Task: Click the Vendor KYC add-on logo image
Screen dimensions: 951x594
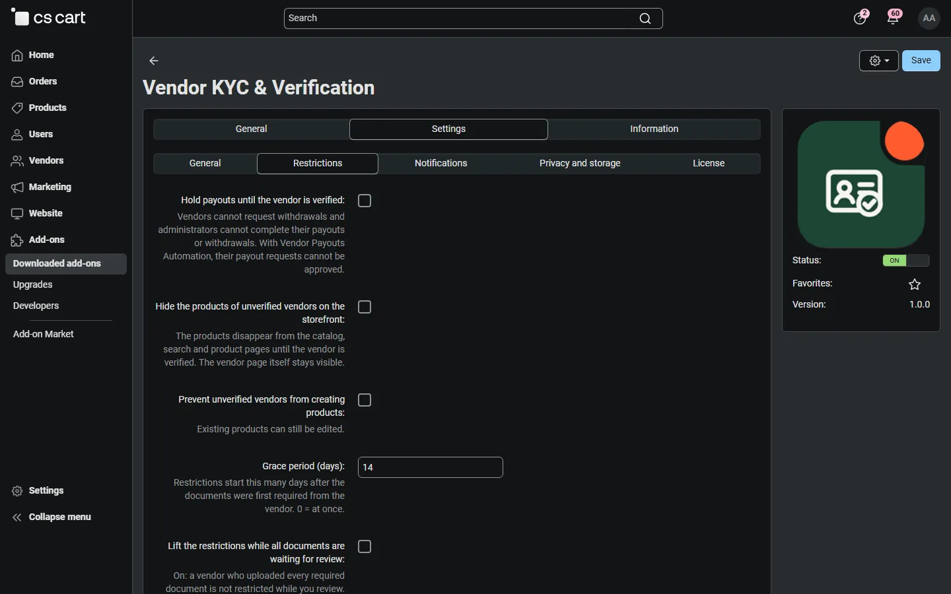Action: point(861,184)
